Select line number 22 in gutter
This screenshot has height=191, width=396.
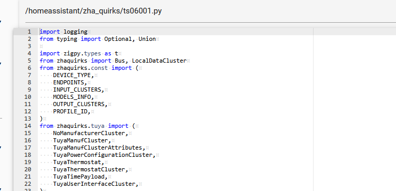(x=28, y=184)
